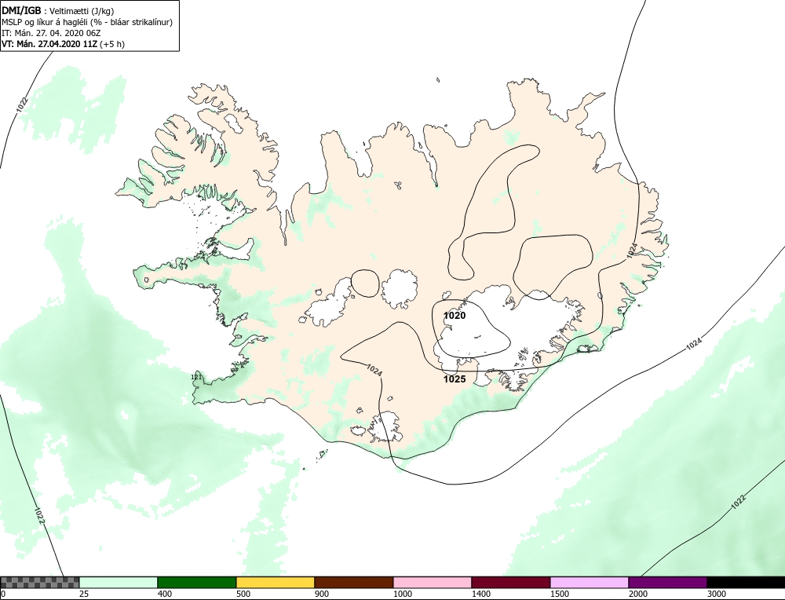Click the 'VT: Mán. 27.04.2020 11Z (+5 h)' line
This screenshot has width=785, height=600.
tap(63, 44)
